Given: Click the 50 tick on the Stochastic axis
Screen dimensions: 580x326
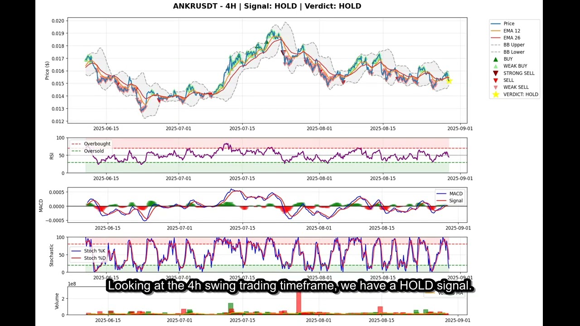Looking at the screenshot, I should coord(61,255).
